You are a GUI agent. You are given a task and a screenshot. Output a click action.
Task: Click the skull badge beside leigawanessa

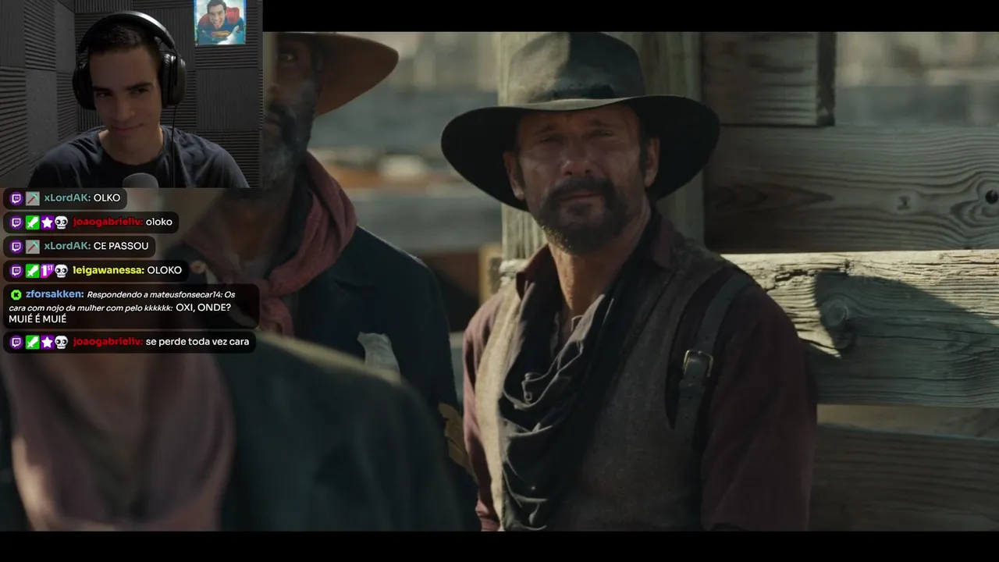(61, 271)
